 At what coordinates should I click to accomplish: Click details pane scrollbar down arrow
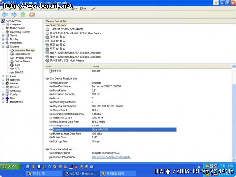point(234,160)
